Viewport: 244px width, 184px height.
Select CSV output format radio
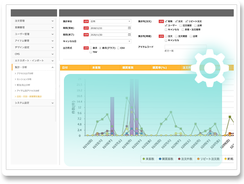[118, 48]
